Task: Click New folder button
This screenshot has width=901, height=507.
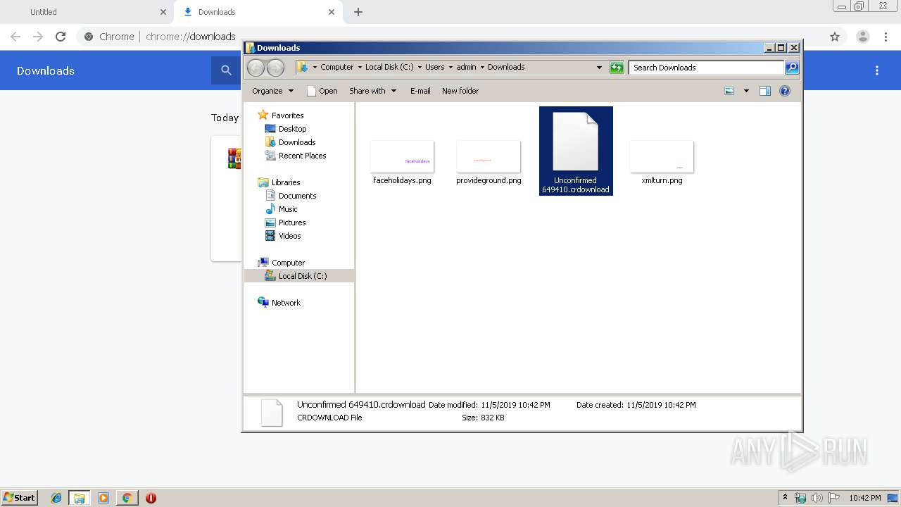Action: 460,91
